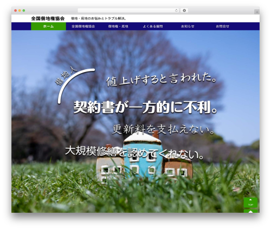This screenshot has width=271, height=229.
Task: Click the headline 契約書が一方的に不利。
Action: point(145,107)
